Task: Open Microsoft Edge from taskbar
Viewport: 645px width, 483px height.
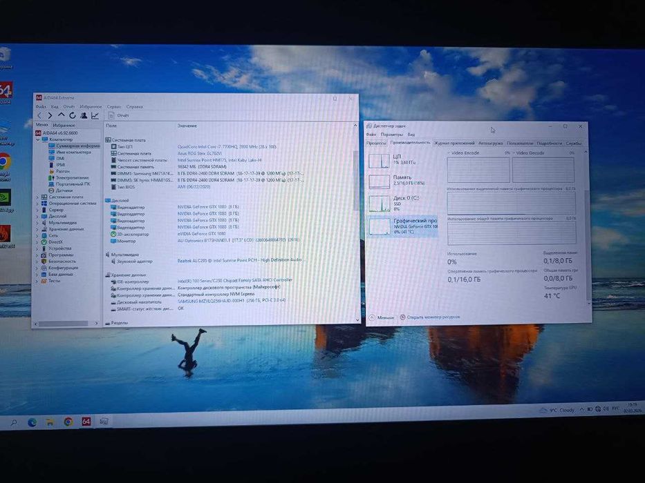Action: pos(32,422)
